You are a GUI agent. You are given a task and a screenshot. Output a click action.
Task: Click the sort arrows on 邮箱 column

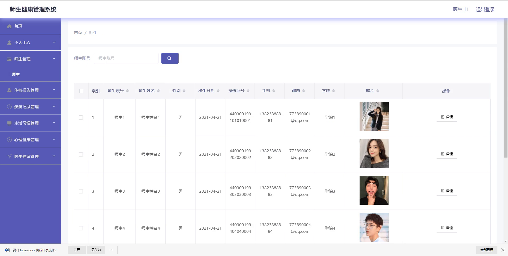click(303, 91)
